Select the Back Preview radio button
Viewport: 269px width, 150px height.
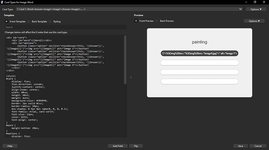(157, 21)
